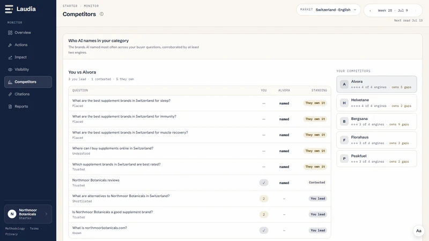Click checkmark in Northmoor Botanicals reviews row
The image size is (429, 241).
coord(264,183)
